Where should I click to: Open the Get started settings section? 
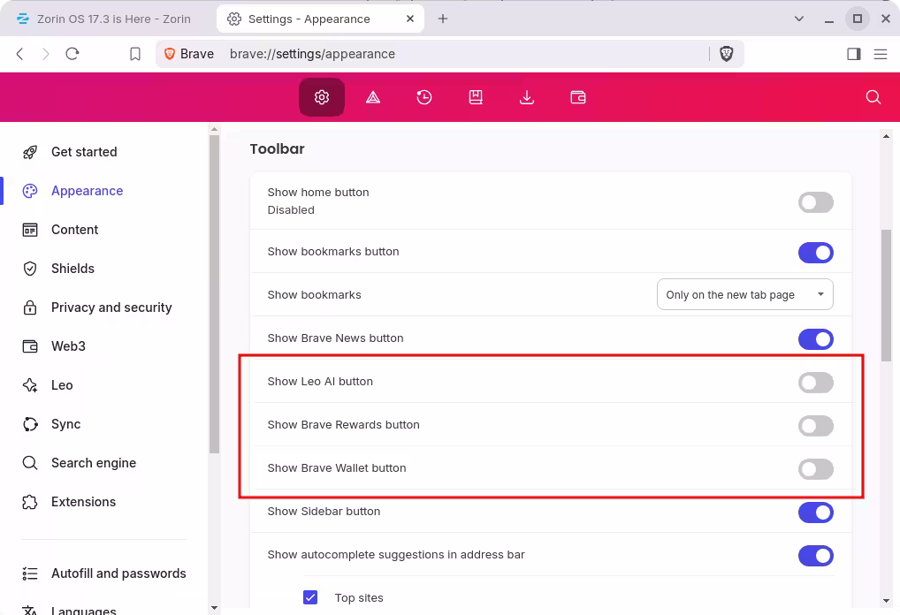click(84, 152)
